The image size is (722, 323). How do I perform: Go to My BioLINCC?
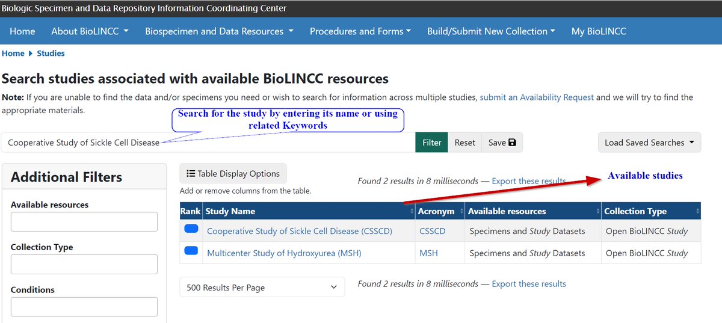click(x=599, y=31)
